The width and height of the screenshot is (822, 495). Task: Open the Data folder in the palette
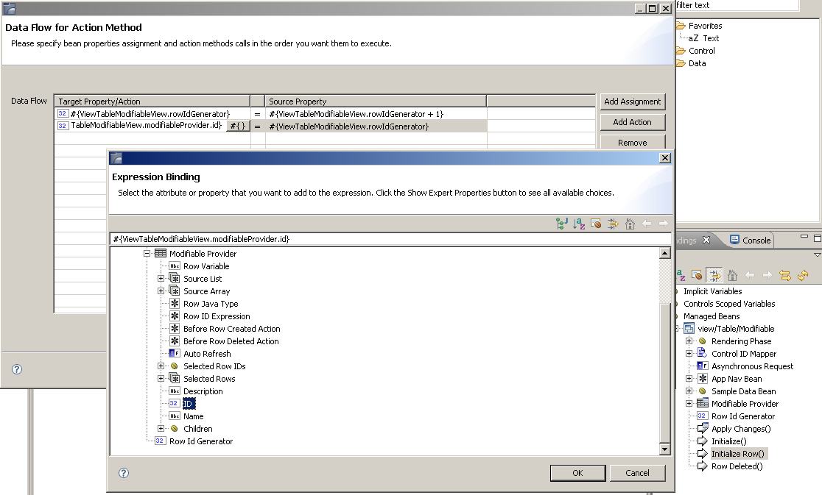click(697, 63)
